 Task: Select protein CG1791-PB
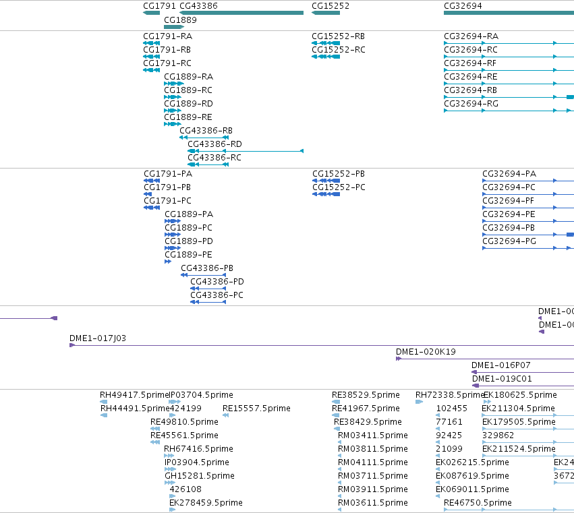(167, 187)
